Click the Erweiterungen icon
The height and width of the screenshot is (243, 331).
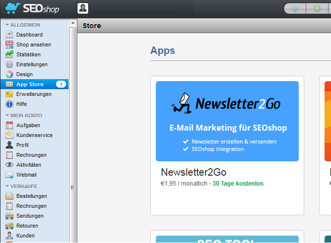(9, 94)
